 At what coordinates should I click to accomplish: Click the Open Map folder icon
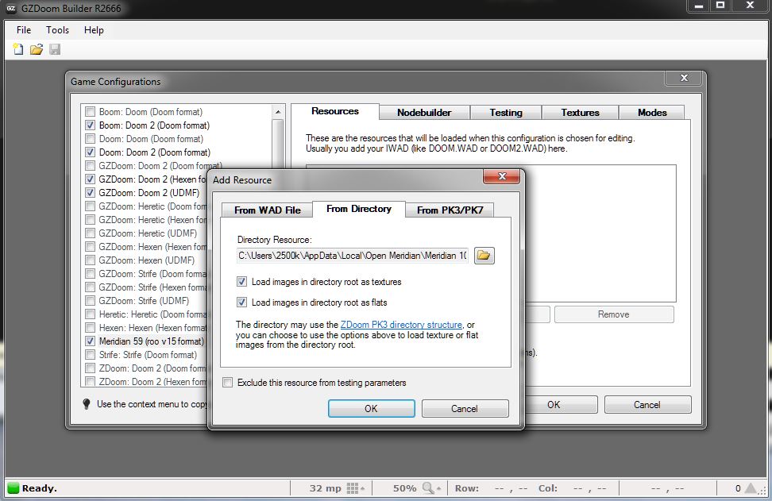pyautogui.click(x=37, y=49)
